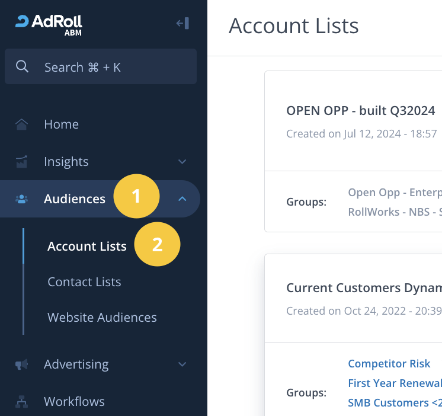Go to Website Audiences
The width and height of the screenshot is (442, 416).
(102, 318)
